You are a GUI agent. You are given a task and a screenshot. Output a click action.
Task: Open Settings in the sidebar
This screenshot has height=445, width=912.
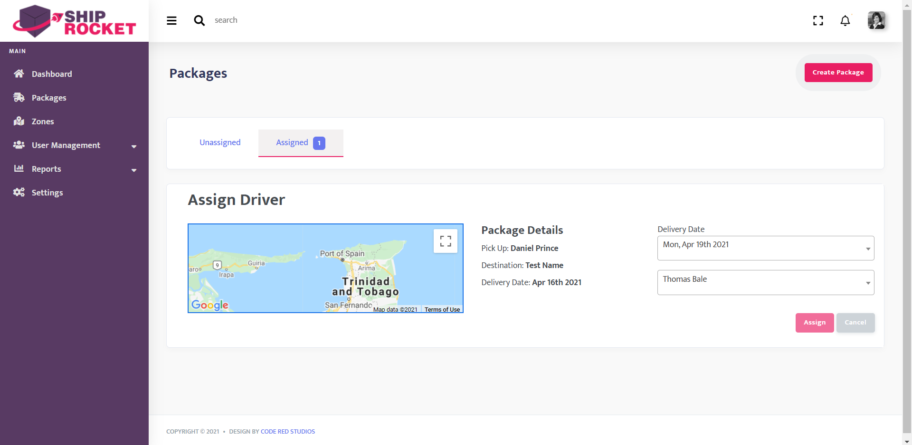click(47, 193)
